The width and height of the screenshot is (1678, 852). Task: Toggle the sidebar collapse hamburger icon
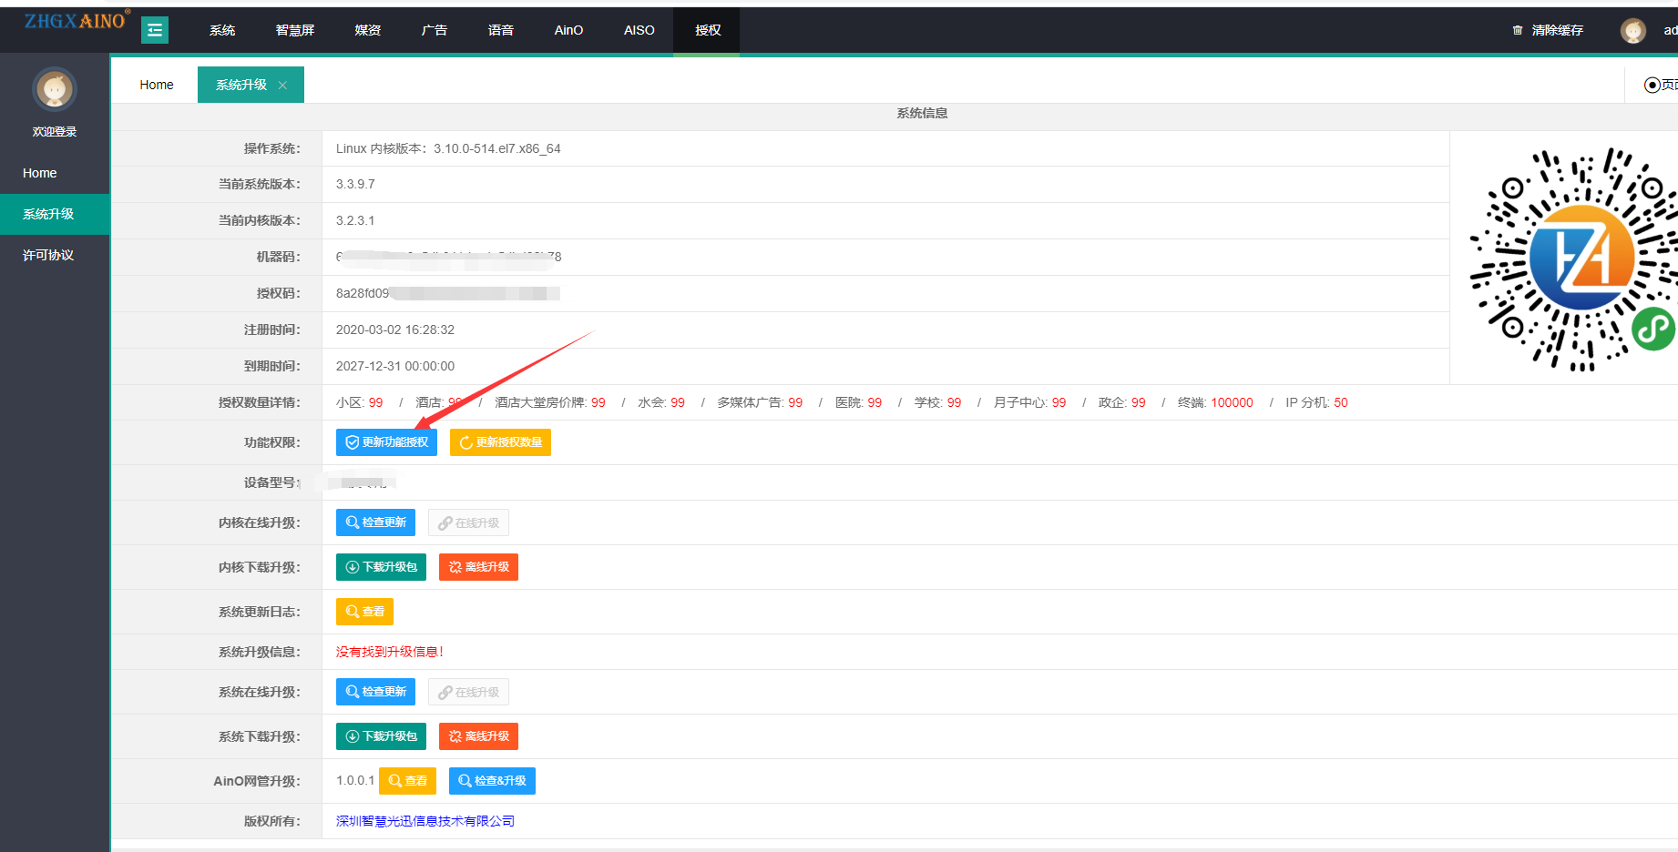pyautogui.click(x=155, y=31)
